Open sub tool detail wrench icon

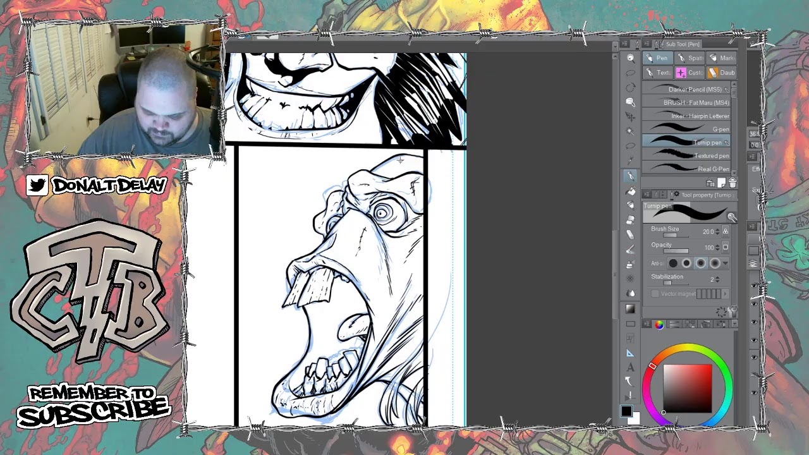pyautogui.click(x=731, y=218)
